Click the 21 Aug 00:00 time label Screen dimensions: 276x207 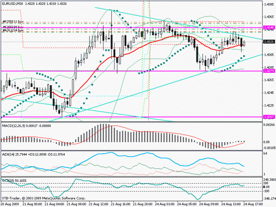(x=32, y=204)
